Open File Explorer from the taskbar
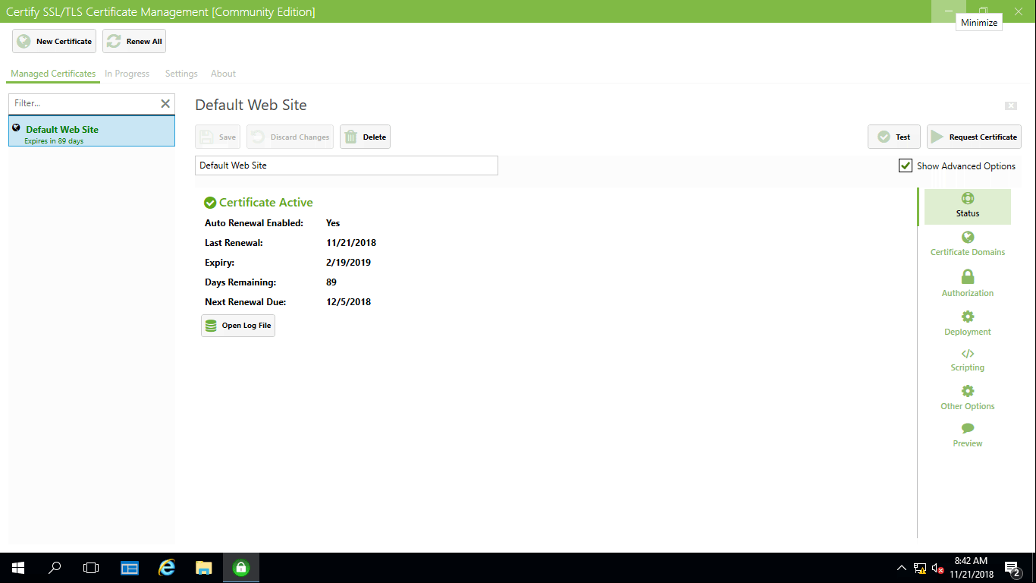Image resolution: width=1036 pixels, height=583 pixels. pos(203,568)
